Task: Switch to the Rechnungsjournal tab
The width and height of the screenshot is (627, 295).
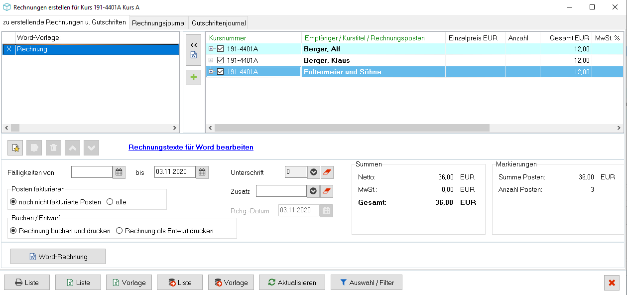Action: (x=159, y=23)
